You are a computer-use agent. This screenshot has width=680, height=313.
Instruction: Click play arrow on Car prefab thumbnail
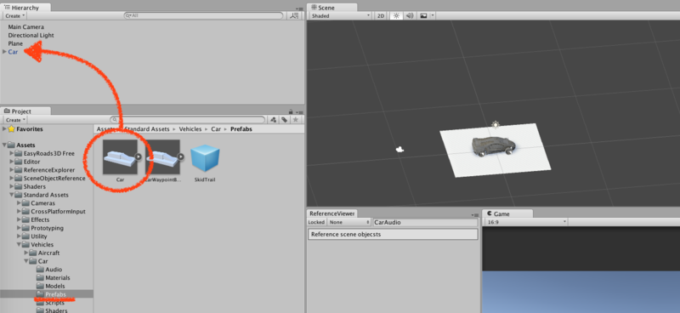click(138, 156)
